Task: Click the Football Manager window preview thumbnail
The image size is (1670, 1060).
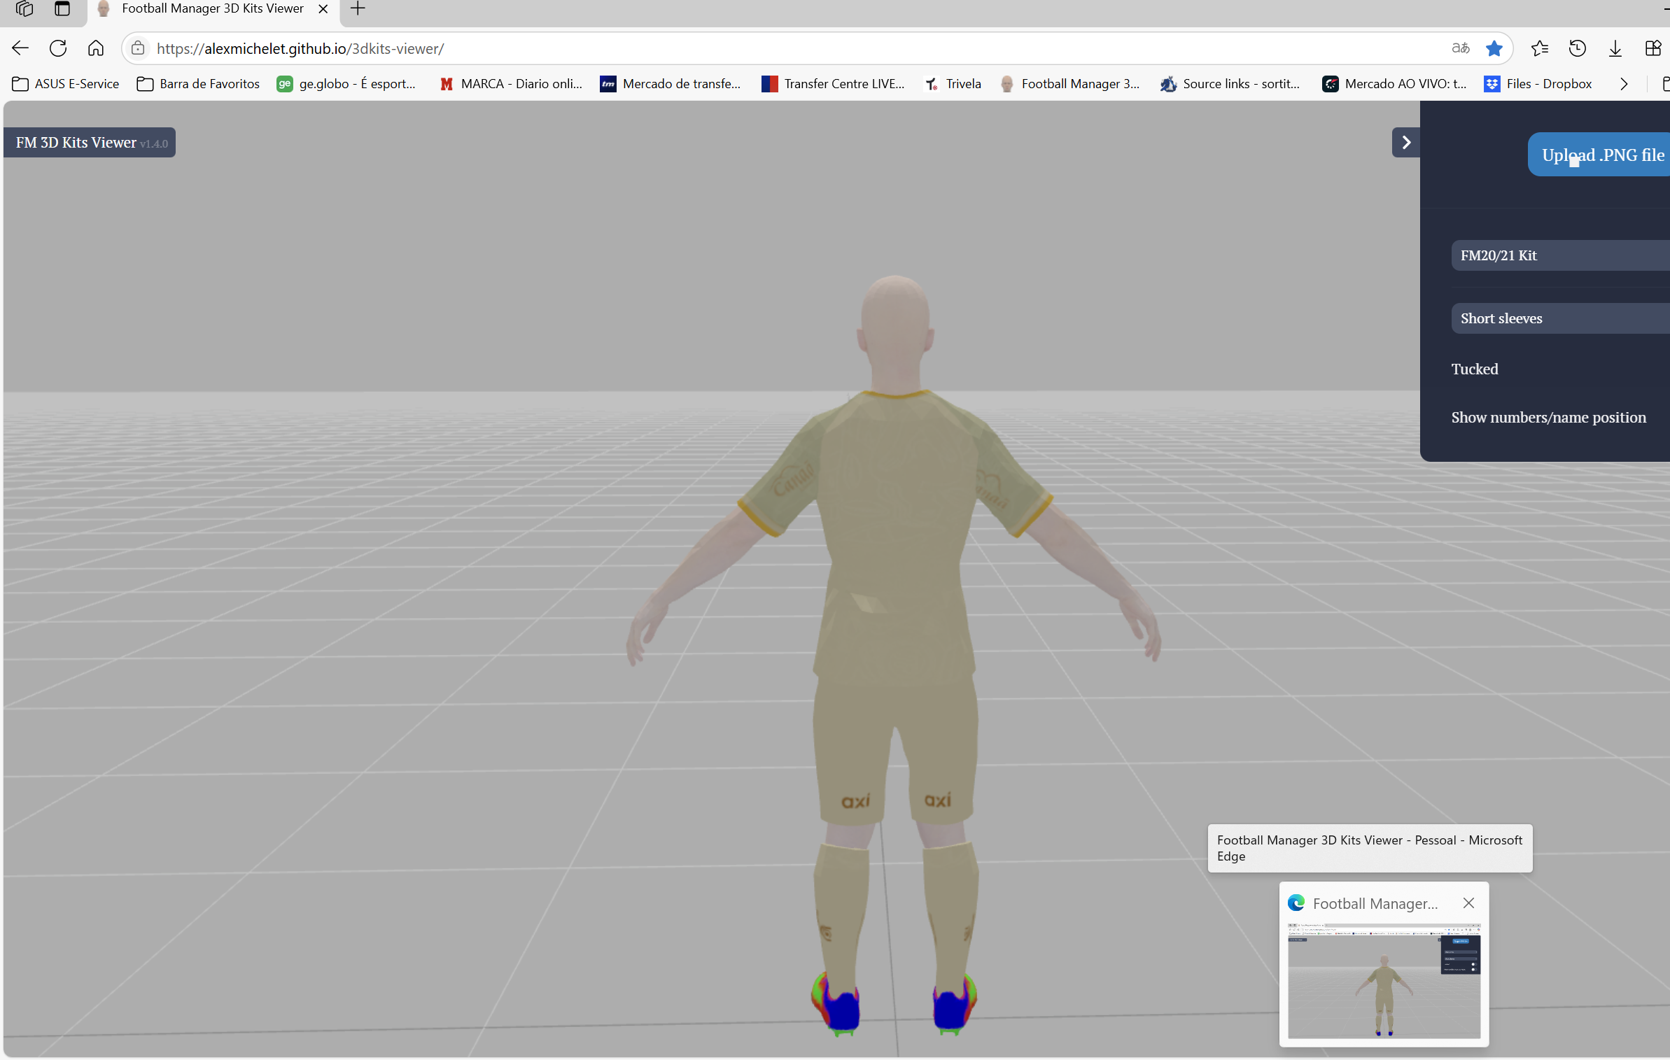Action: tap(1384, 980)
